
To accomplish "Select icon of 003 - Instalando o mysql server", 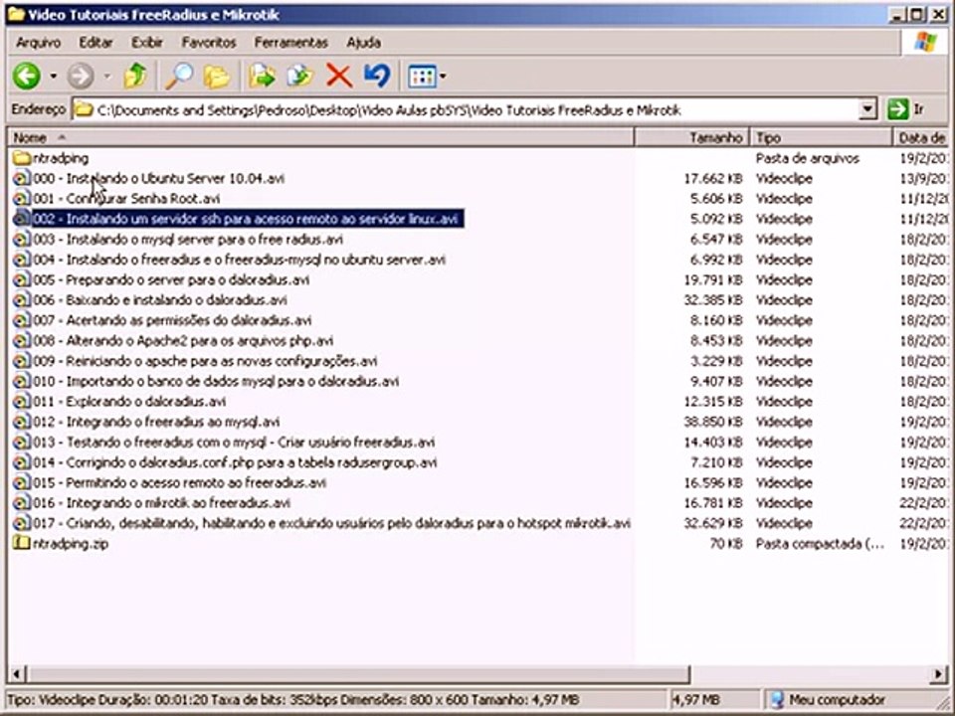I will click(22, 240).
